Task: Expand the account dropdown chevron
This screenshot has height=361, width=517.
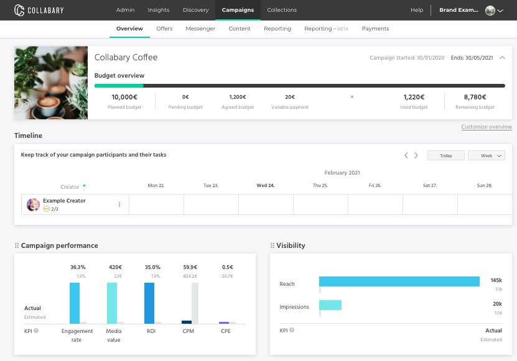Action: [x=500, y=11]
